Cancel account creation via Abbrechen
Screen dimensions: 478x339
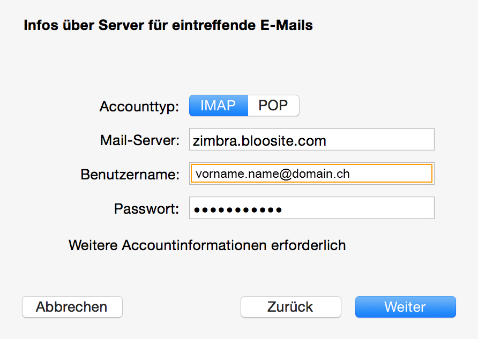72,307
